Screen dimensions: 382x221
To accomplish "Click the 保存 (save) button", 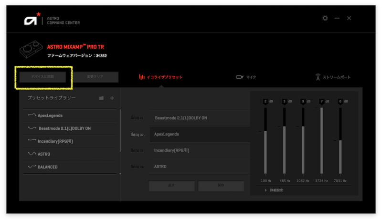I will (x=221, y=185).
